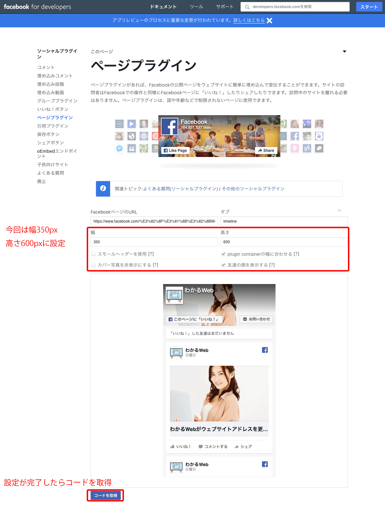Viewport: 385px width, 506px height.
Task: Click the お問い合わせ envelope button
Action: [256, 319]
